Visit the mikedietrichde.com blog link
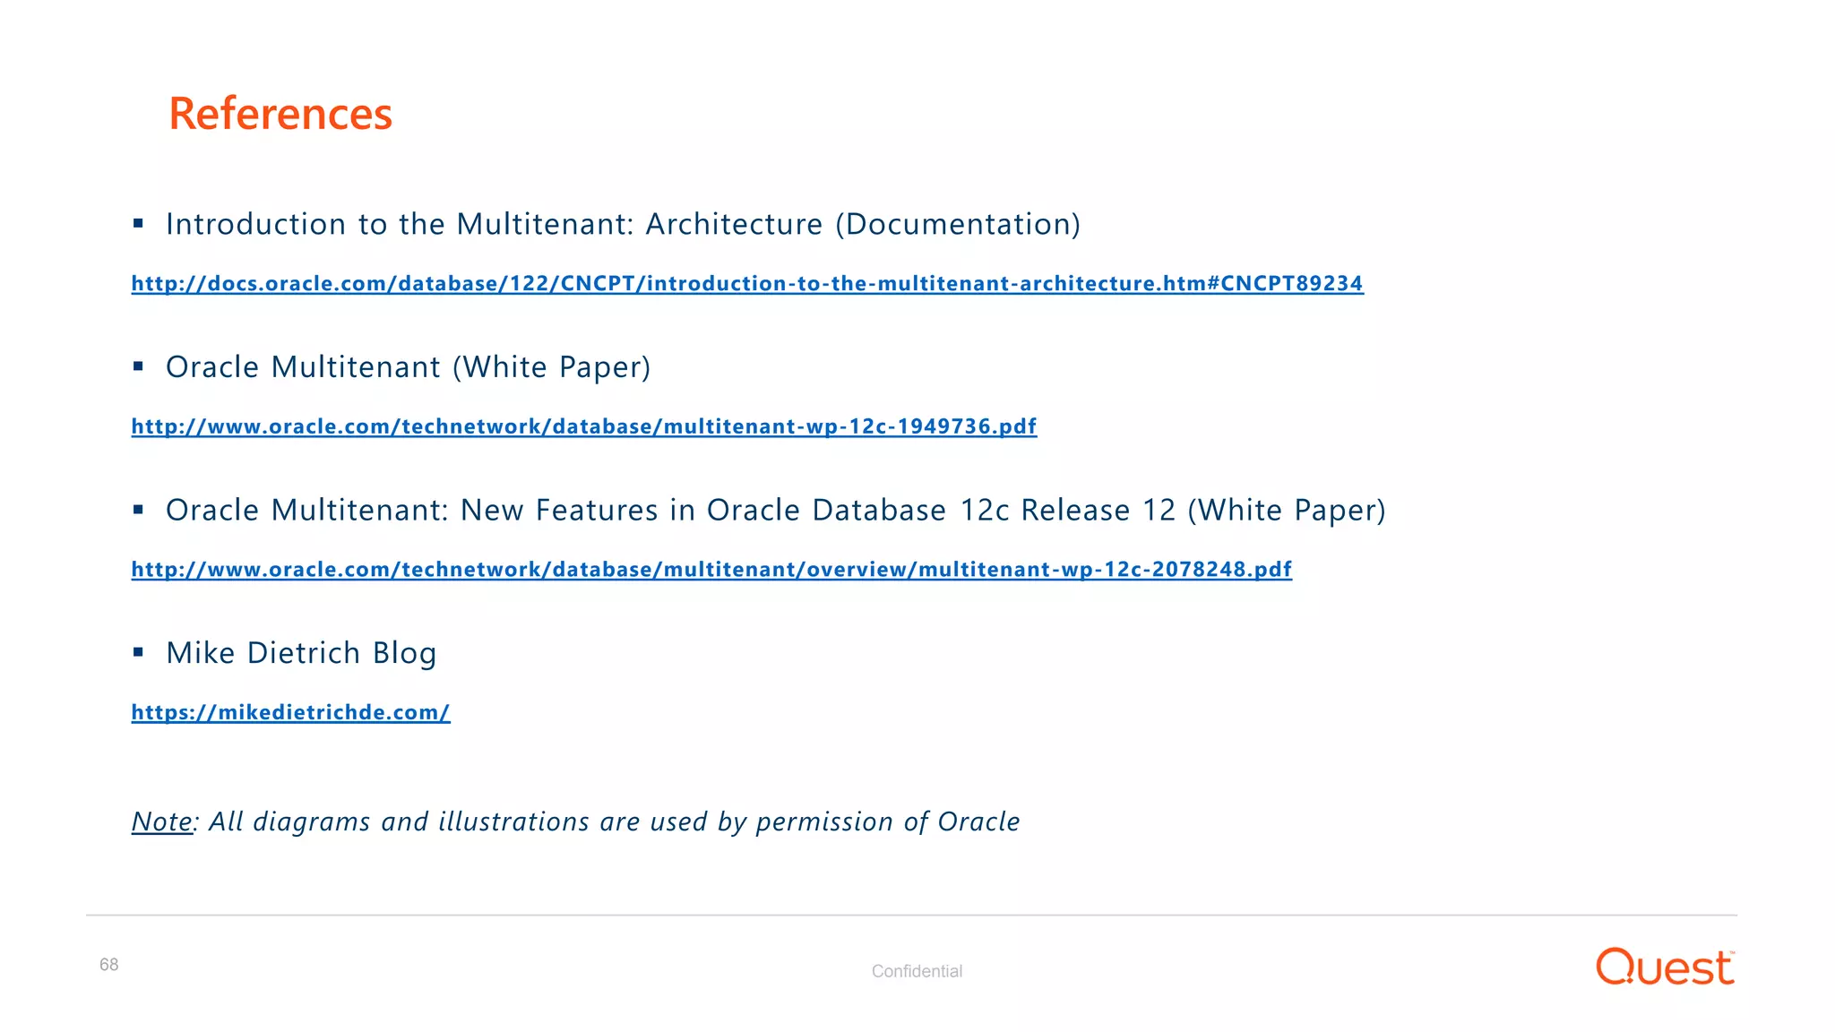This screenshot has height=1032, width=1835. 290,713
